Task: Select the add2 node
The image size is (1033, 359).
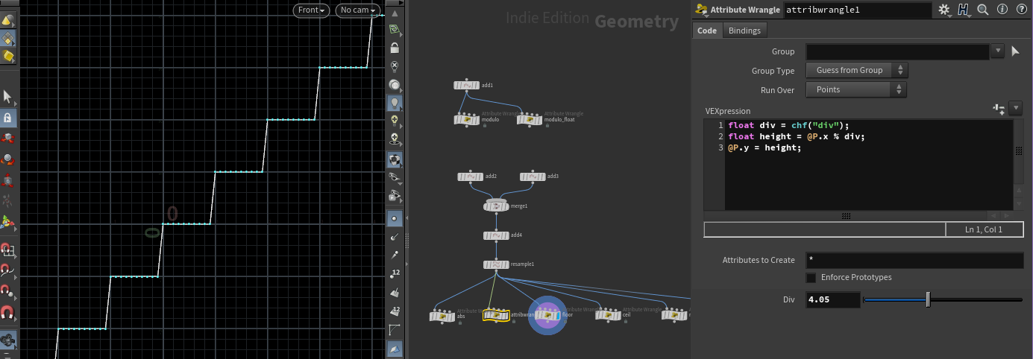Action: [471, 177]
